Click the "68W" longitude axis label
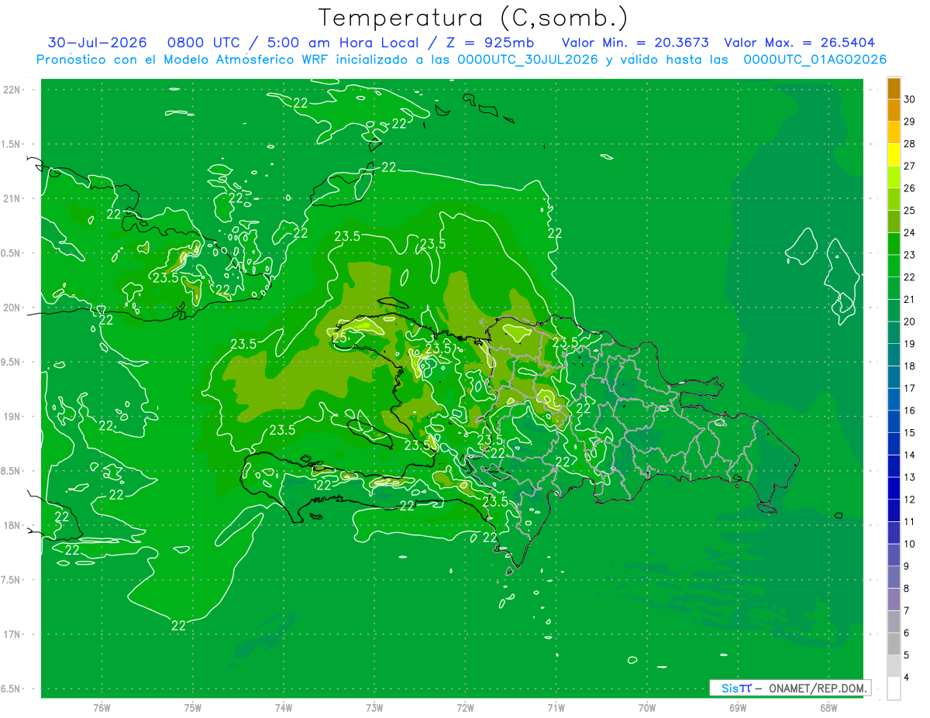This screenshot has height=718, width=930. (828, 708)
